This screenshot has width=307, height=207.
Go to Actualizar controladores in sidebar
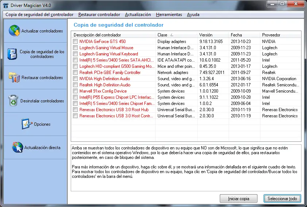42,31
